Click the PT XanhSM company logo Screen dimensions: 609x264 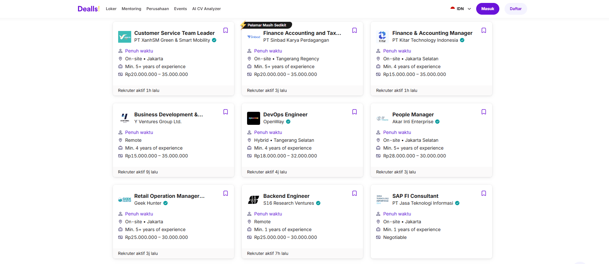point(125,37)
